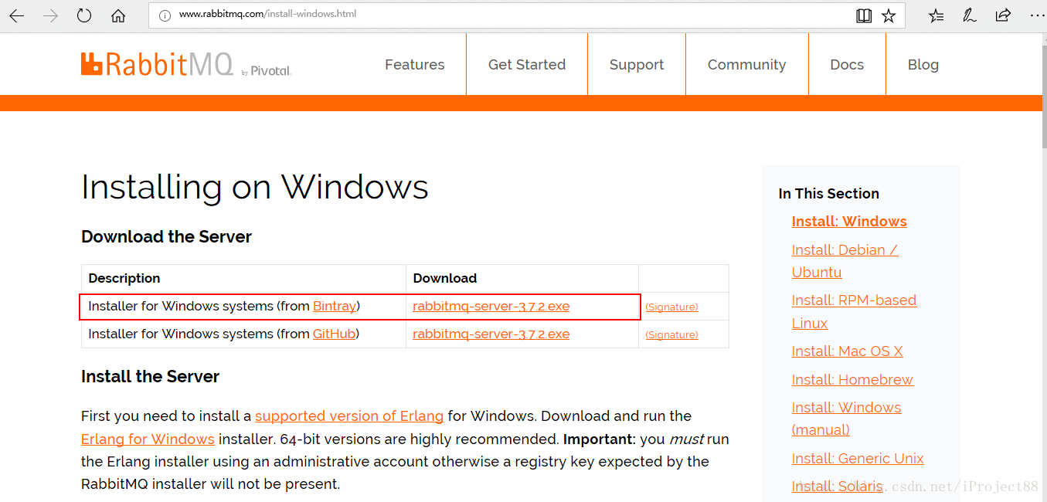Image resolution: width=1047 pixels, height=502 pixels.
Task: Click the browser forward arrow
Action: [x=51, y=15]
